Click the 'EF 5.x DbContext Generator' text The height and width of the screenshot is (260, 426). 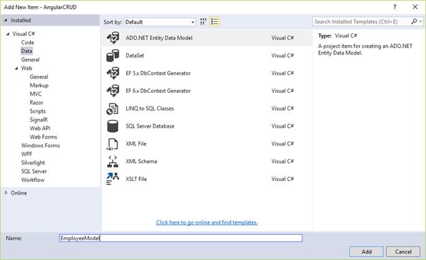click(158, 73)
